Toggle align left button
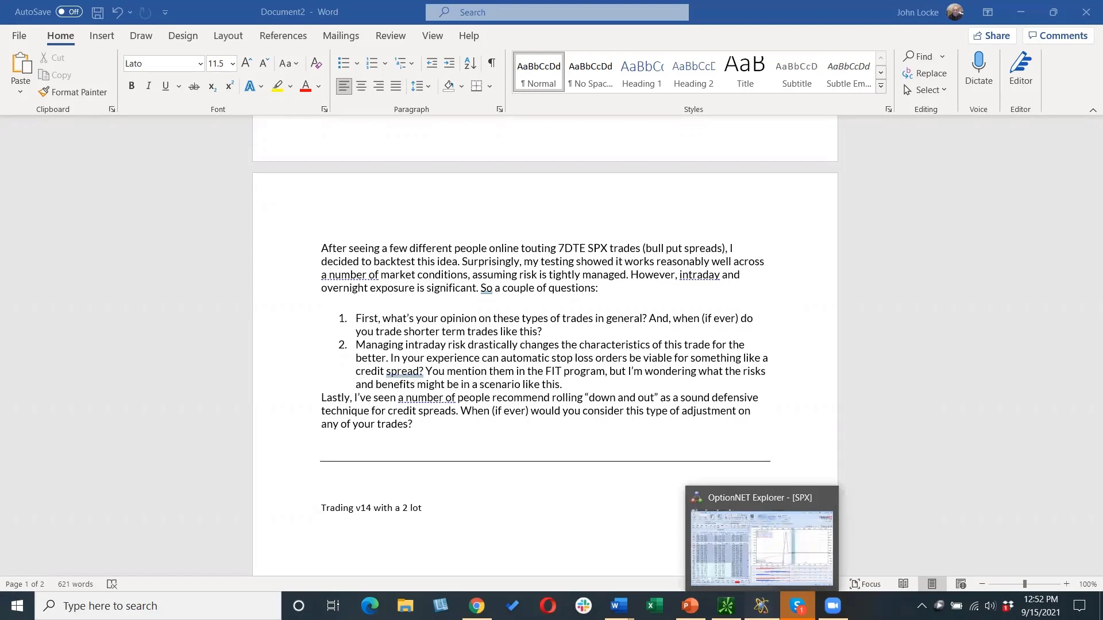This screenshot has height=620, width=1103. [x=344, y=86]
